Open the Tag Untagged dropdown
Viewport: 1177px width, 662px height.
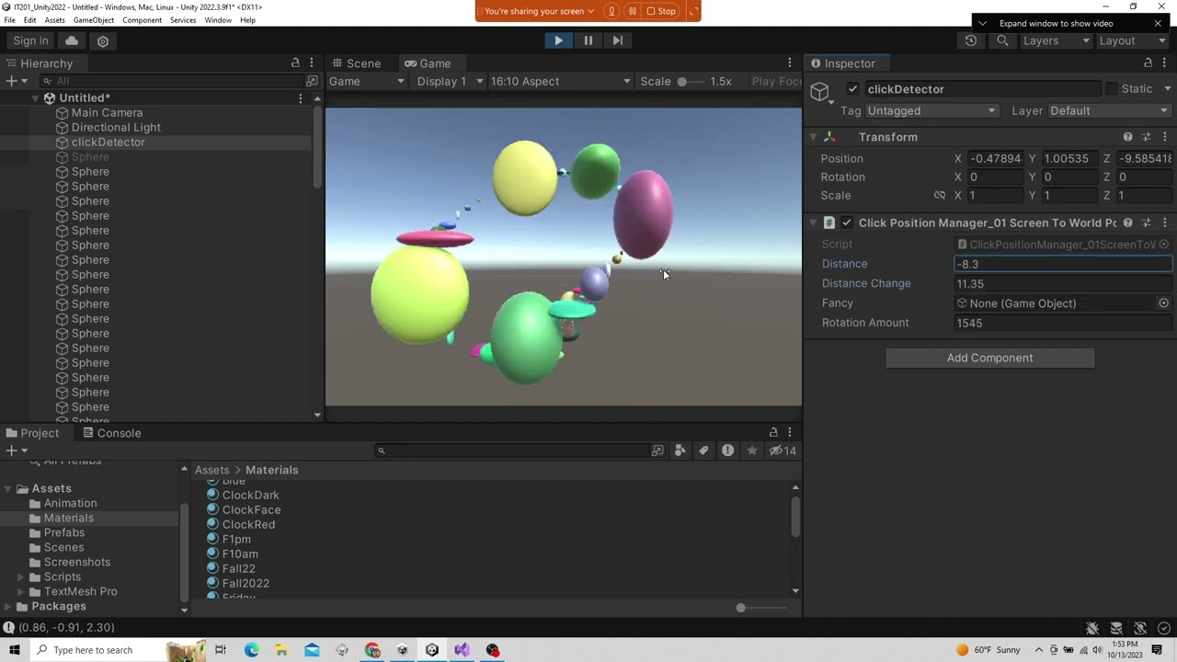pos(931,110)
